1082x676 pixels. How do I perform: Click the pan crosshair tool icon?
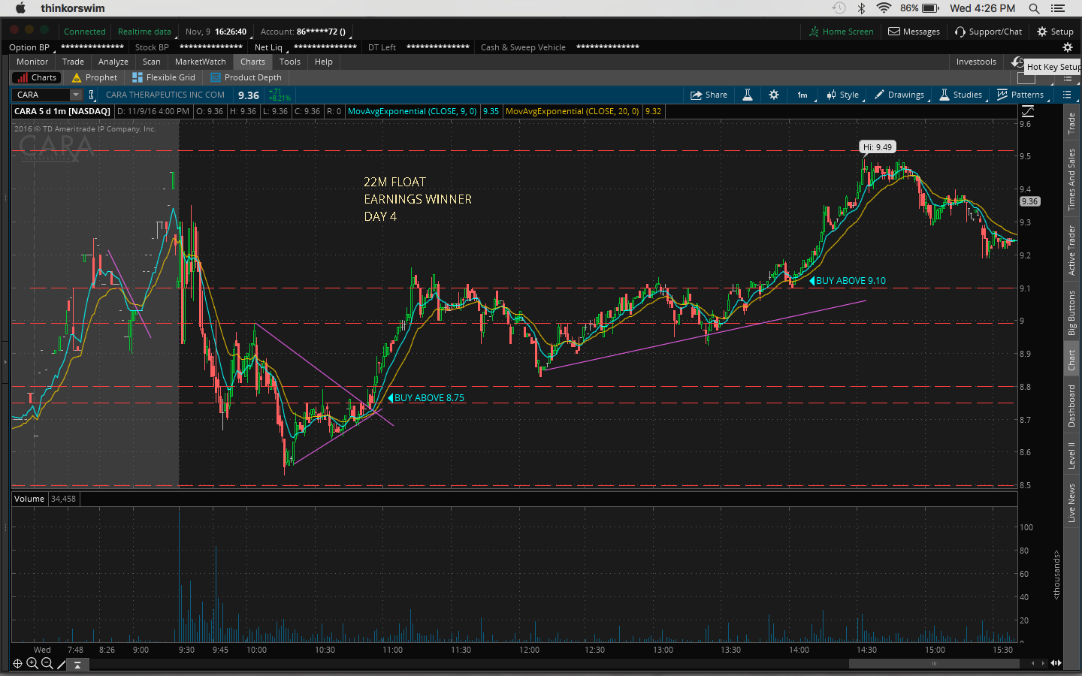click(x=17, y=663)
